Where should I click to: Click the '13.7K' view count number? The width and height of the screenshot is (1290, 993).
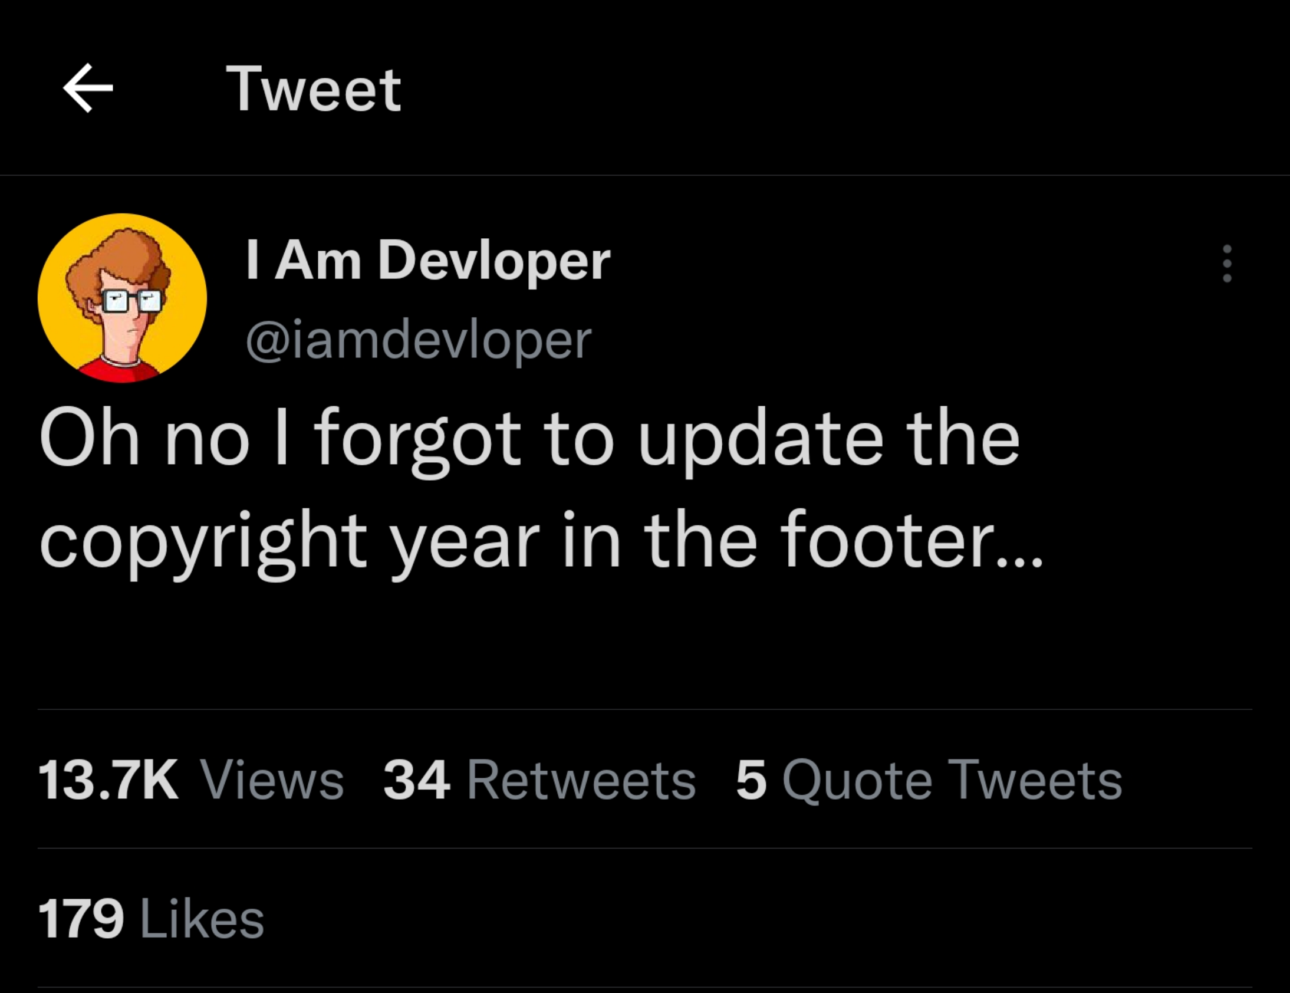(x=108, y=780)
